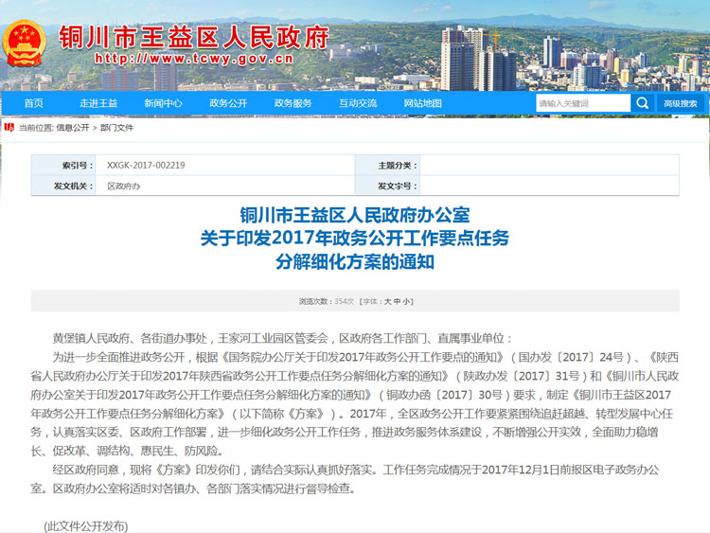This screenshot has height=533, width=710.
Task: Open 政务服务 navigation item
Action: pyautogui.click(x=293, y=103)
